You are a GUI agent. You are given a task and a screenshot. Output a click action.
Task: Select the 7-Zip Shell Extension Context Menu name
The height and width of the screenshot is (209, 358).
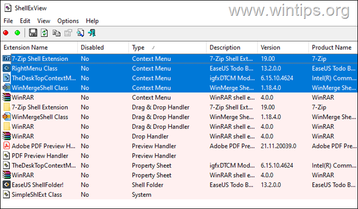tap(40, 59)
